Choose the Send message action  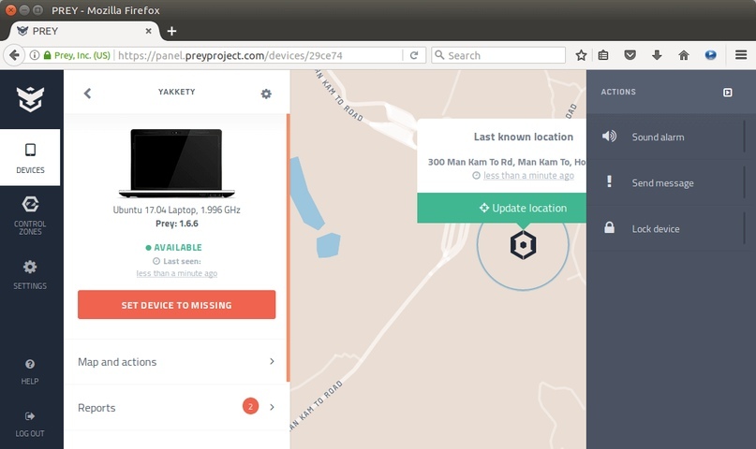[661, 183]
